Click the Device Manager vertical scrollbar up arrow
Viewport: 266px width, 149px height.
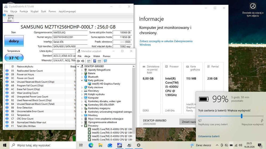134,67
